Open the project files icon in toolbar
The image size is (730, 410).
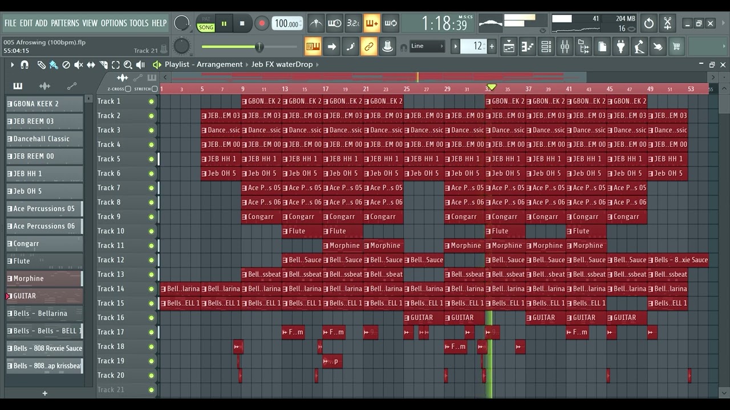(x=602, y=46)
